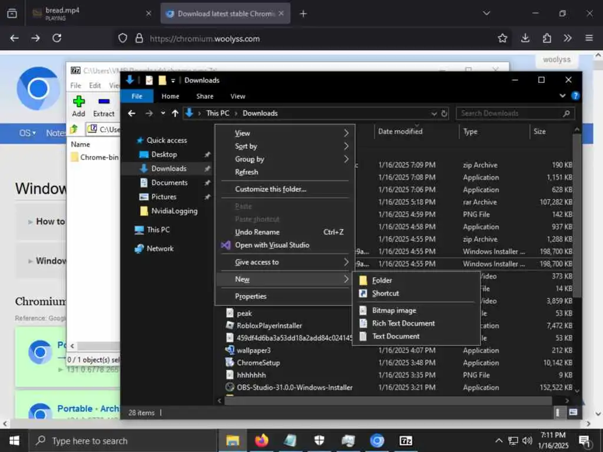Open the Explorer View ribbon tab
The image size is (603, 452).
[x=238, y=96]
